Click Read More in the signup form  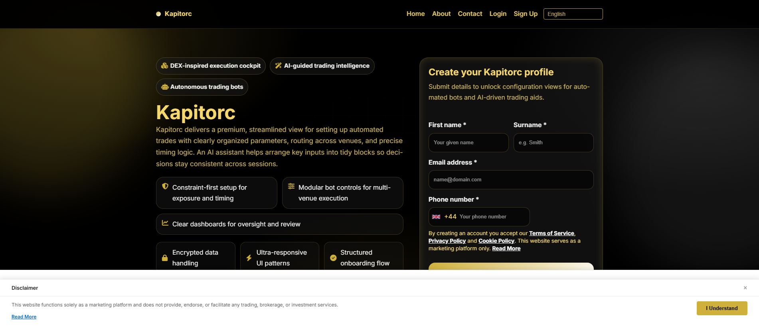pyautogui.click(x=506, y=248)
